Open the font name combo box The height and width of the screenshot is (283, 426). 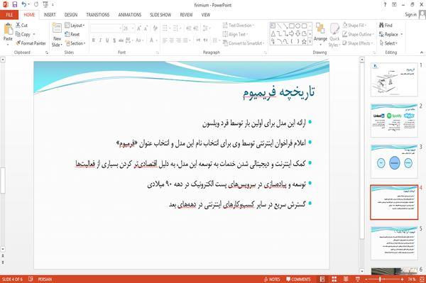(x=106, y=28)
